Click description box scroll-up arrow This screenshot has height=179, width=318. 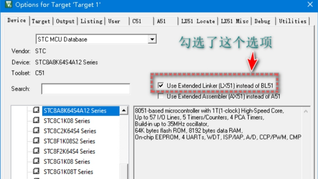tap(306, 111)
